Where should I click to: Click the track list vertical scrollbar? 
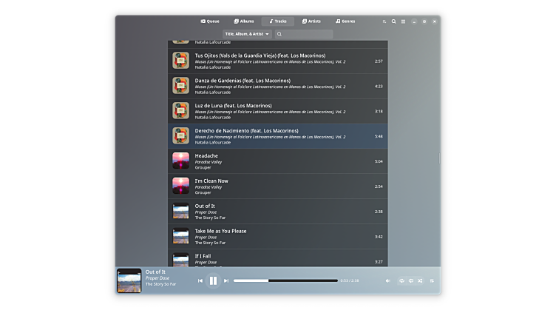tap(439, 158)
